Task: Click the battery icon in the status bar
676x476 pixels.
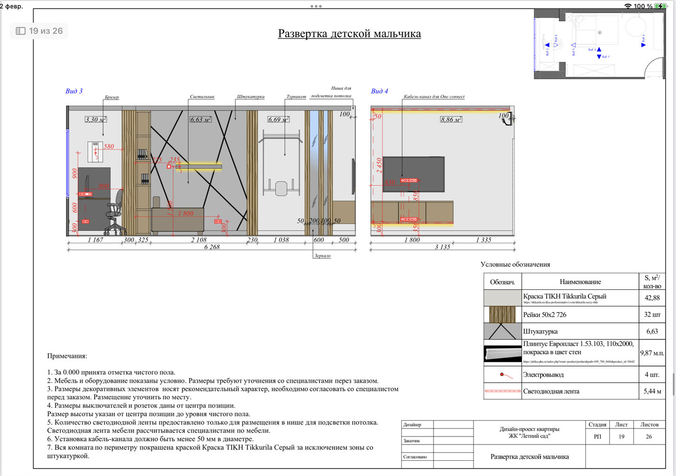Action: coord(661,6)
